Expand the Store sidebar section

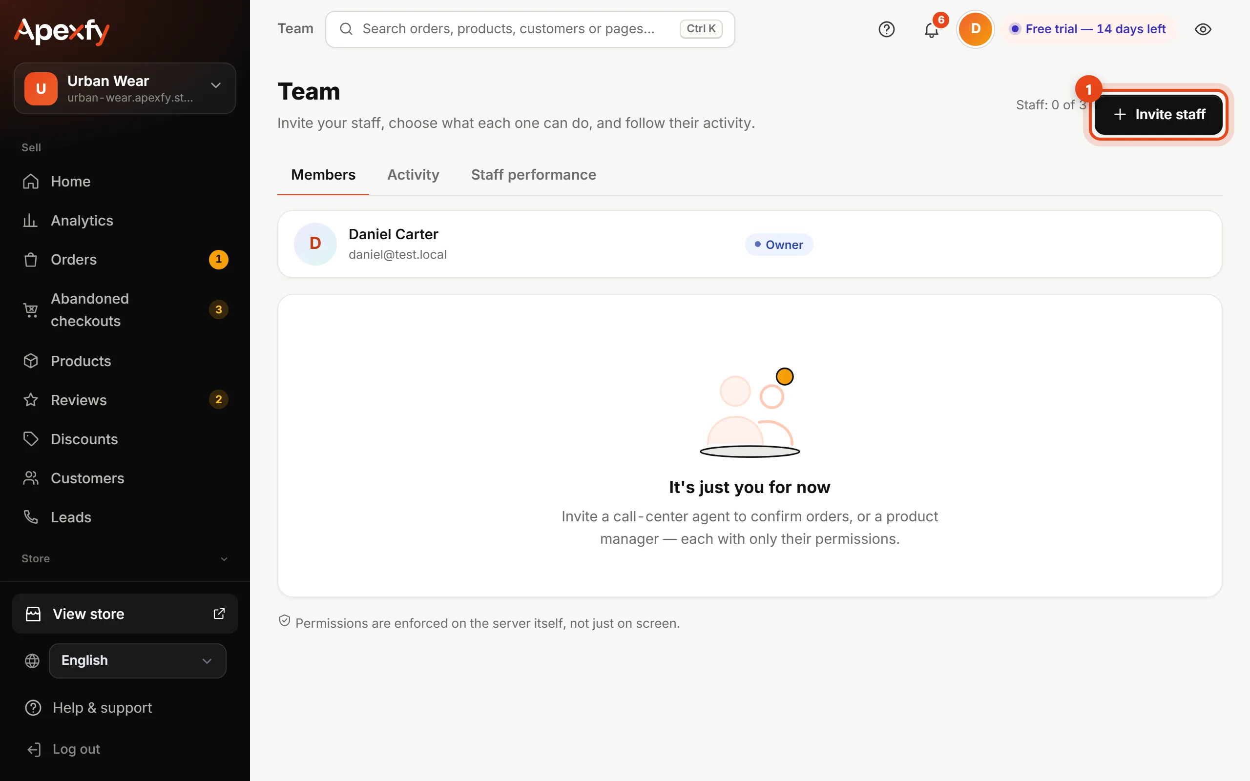[x=125, y=558]
